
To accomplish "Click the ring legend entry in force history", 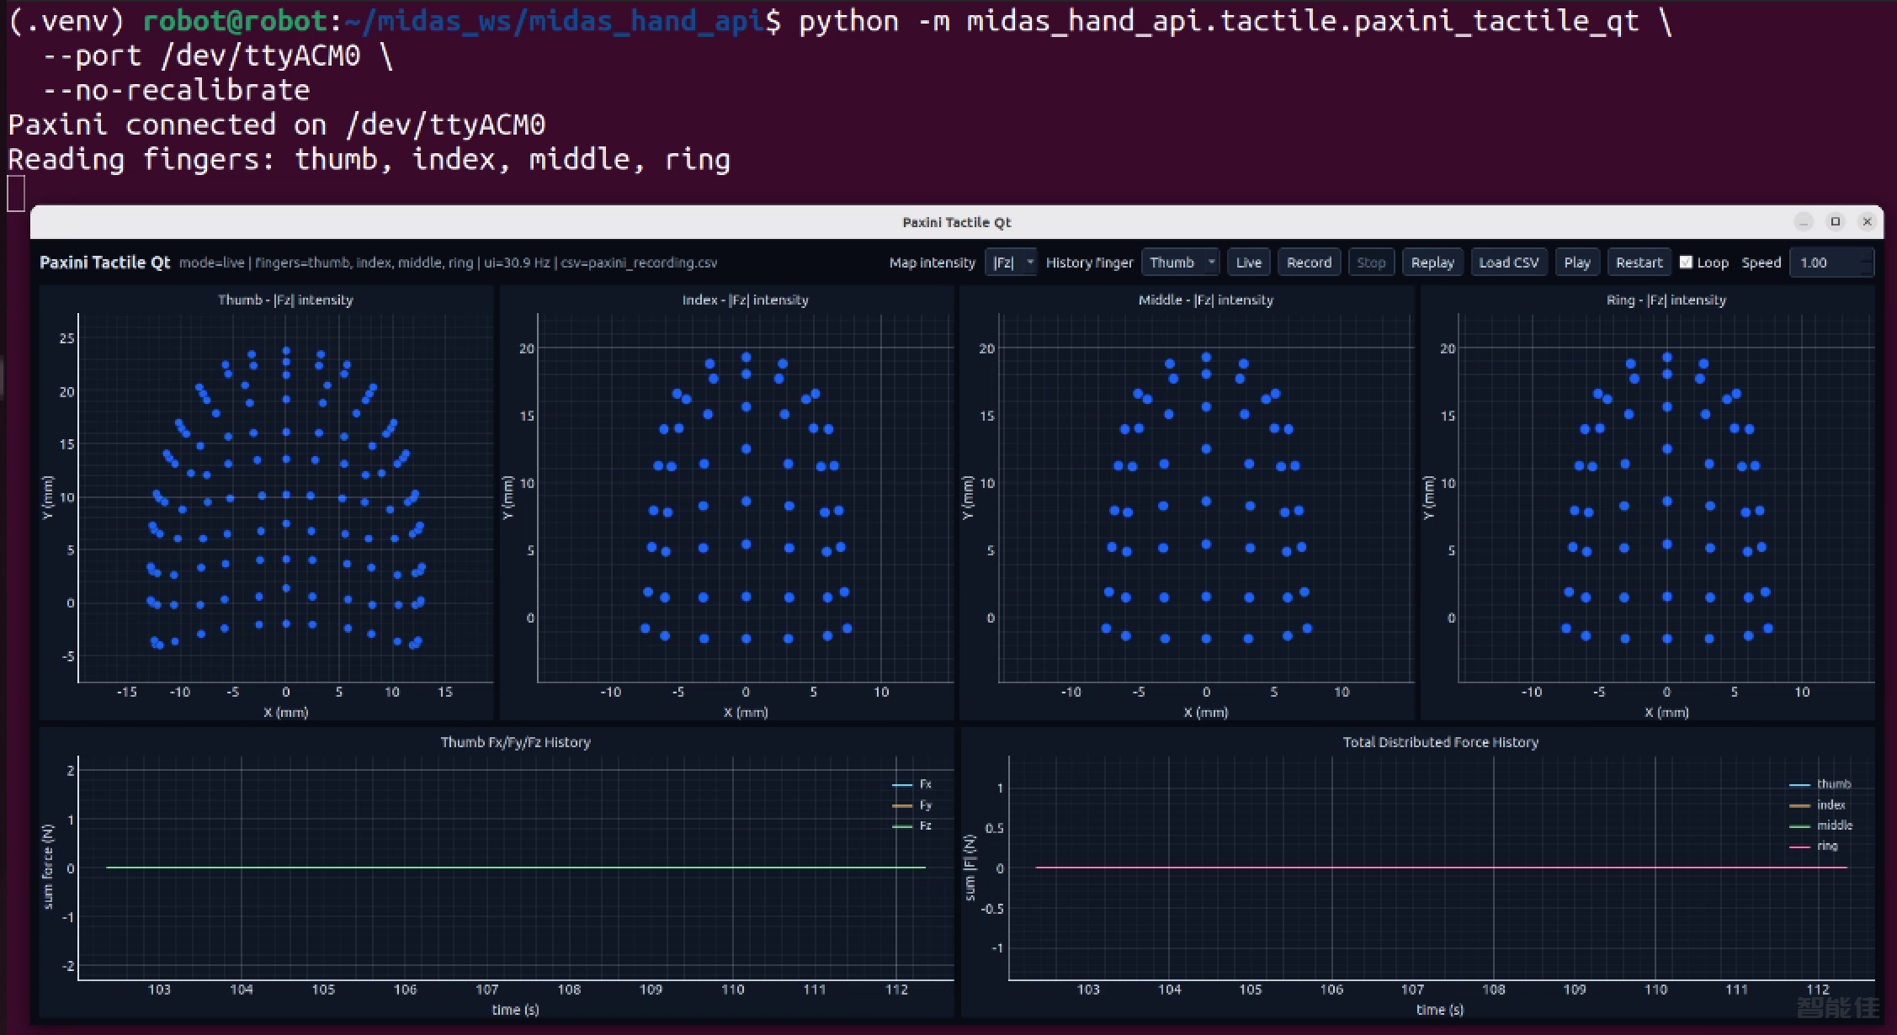I will click(x=1814, y=847).
